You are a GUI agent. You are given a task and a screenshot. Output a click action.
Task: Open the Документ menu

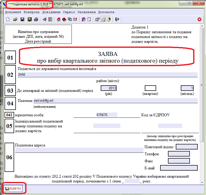coord(13,12)
